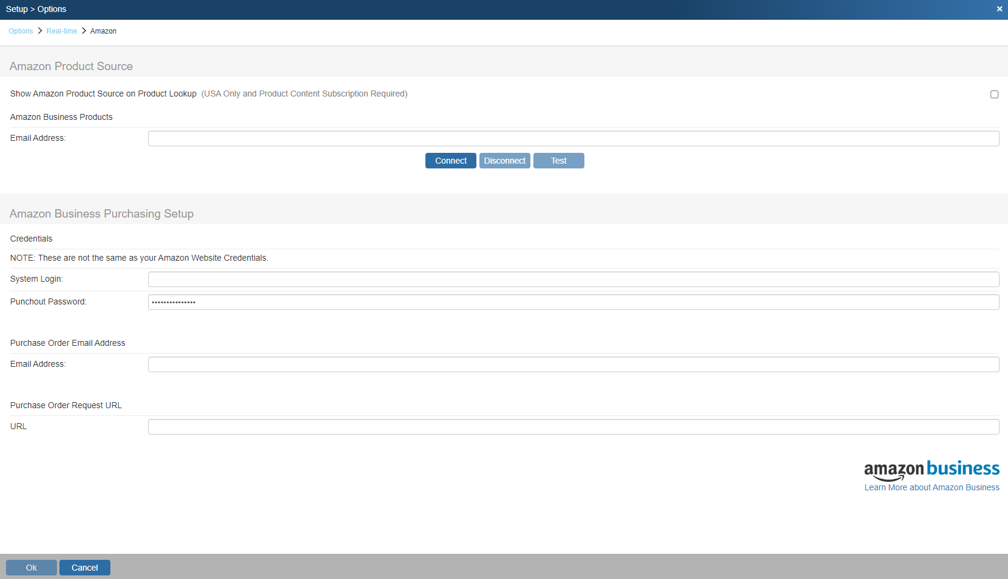The height and width of the screenshot is (579, 1008).
Task: Click the Test button
Action: (559, 161)
